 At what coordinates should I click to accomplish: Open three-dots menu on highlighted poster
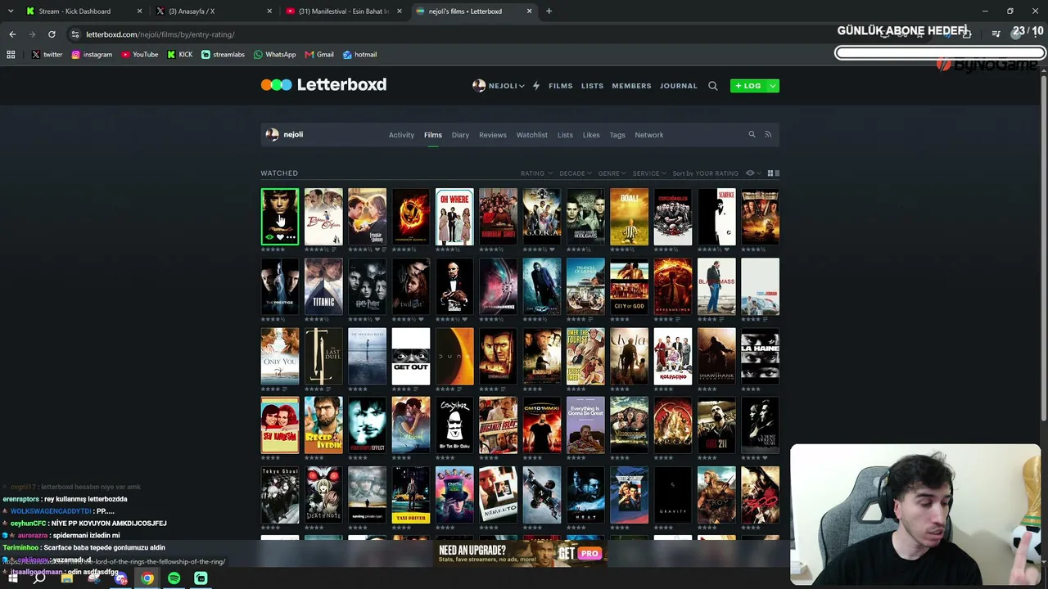(x=291, y=236)
